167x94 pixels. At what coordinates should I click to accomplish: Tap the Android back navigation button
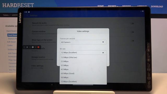coord(52,85)
